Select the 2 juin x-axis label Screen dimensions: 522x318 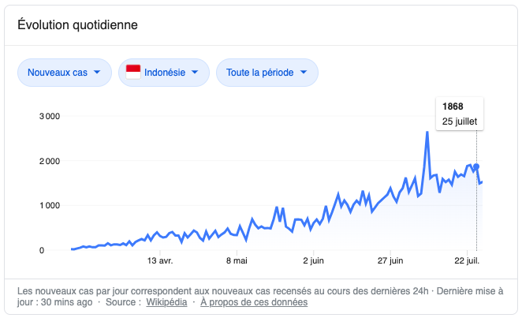(313, 260)
